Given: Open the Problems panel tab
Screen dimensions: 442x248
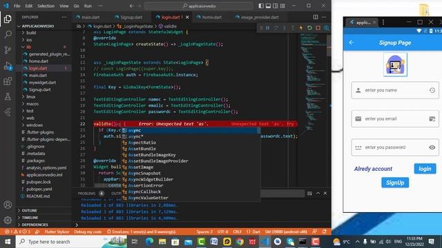Looking at the screenshot, I should pyautogui.click(x=86, y=193).
